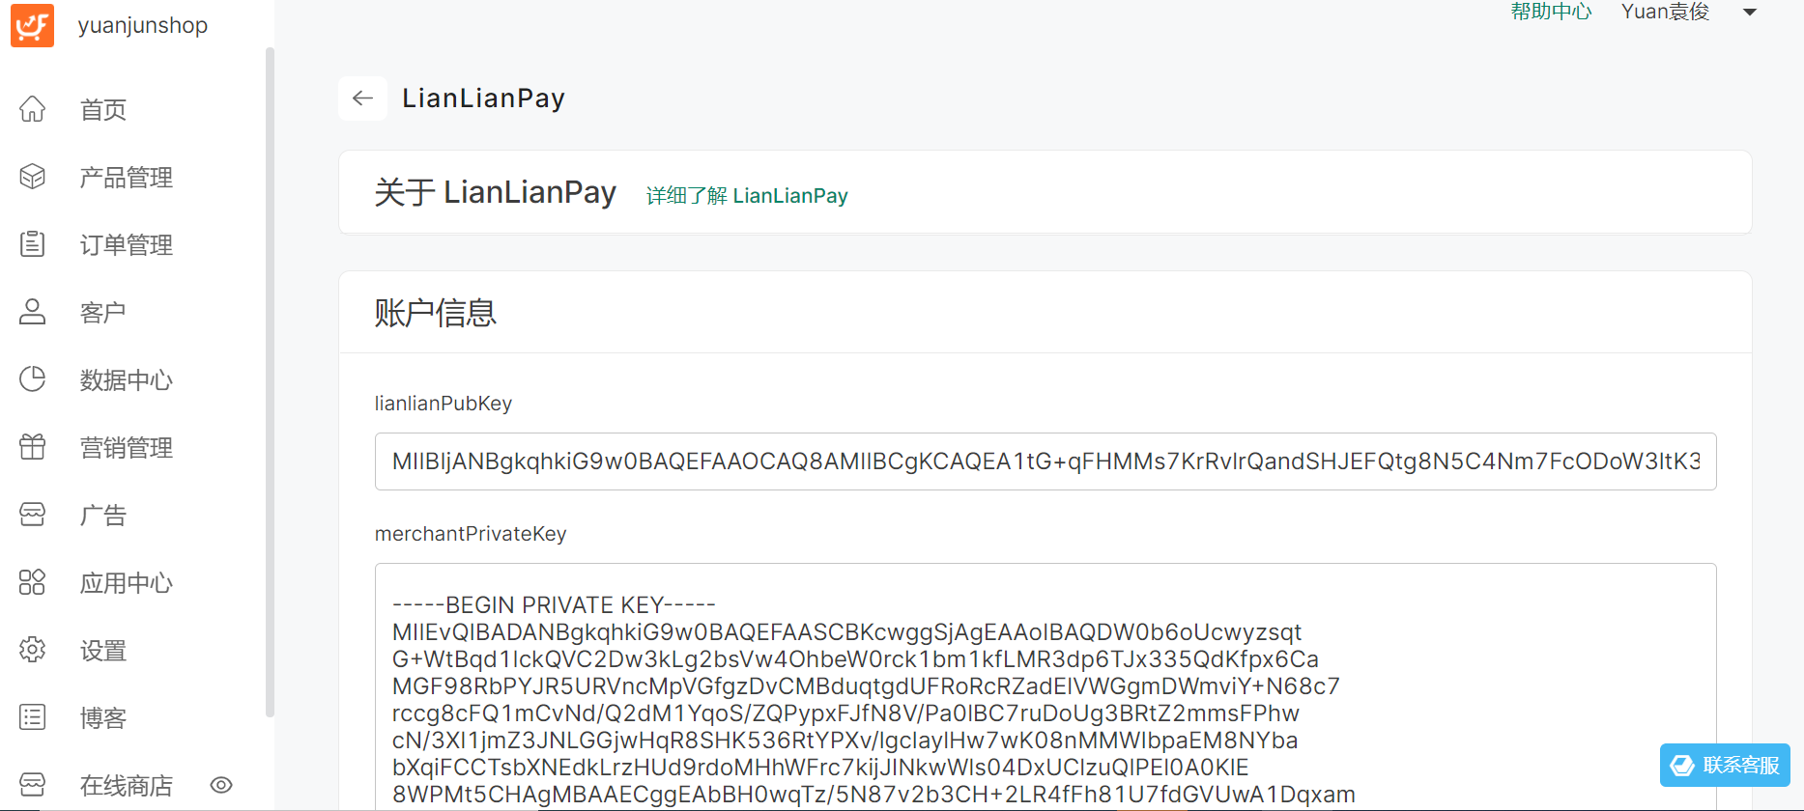Click the 关于 LianLianPay heading
This screenshot has height=811, width=1804.
pos(496,192)
